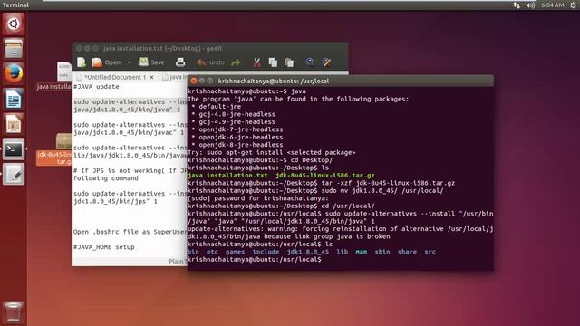Undo the last edit in gedit
Viewport: 580px width, 326px height.
[x=210, y=62]
